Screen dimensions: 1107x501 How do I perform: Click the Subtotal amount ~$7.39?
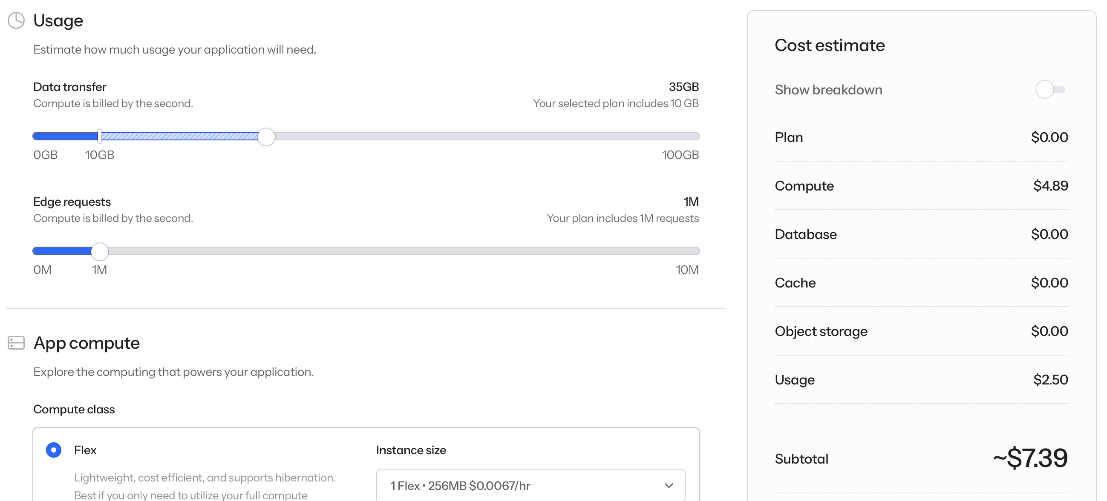tap(1029, 458)
